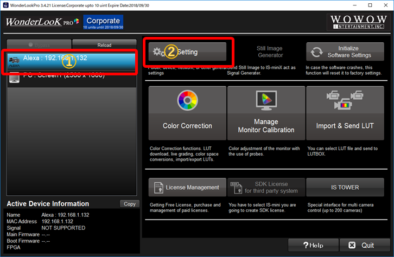Click the 'FPGA' label
This screenshot has height=257, width=394.
tap(14, 247)
